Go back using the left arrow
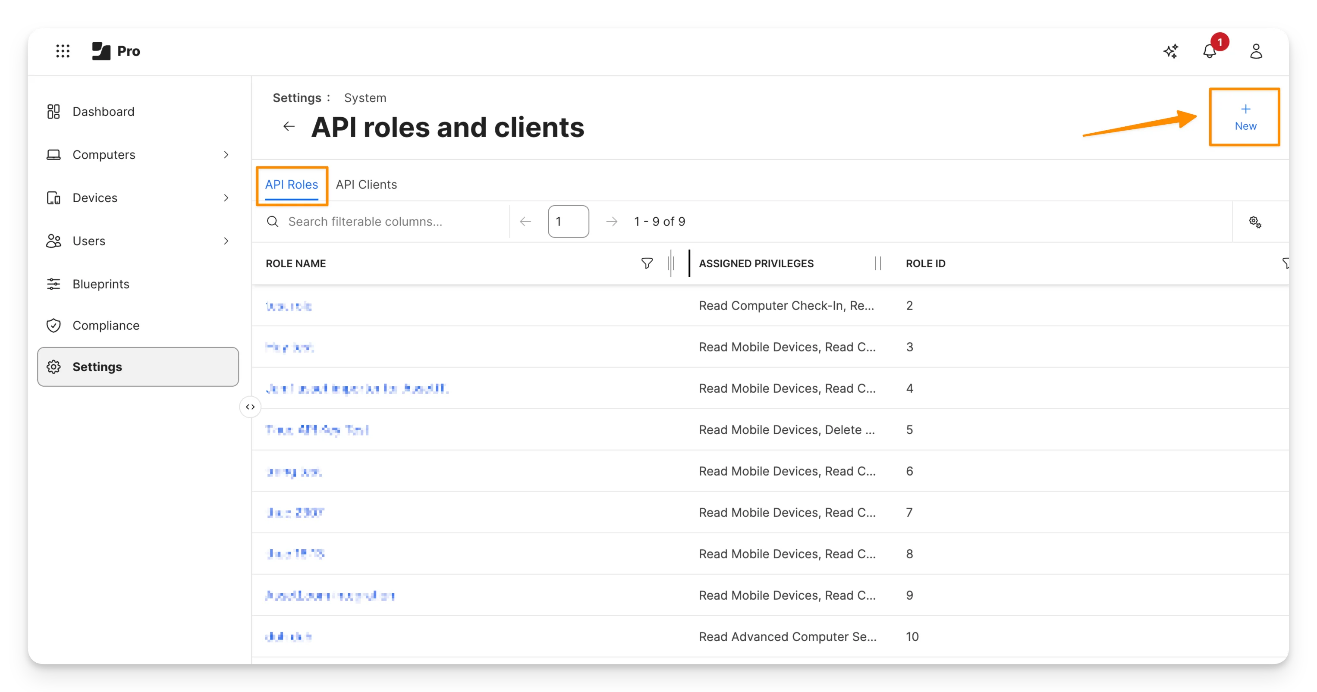Screen dimensions: 1317x692 click(x=289, y=126)
